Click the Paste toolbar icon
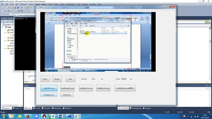Image resolution: width=212 pixels, height=119 pixels. pos(28,8)
